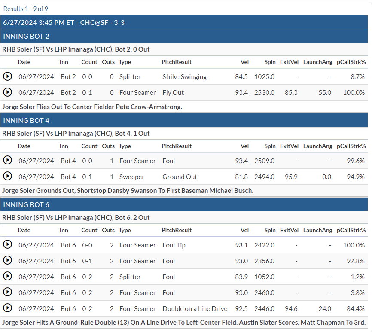Sort by pCallStrk% column in Bot 6 table
The height and width of the screenshot is (332, 372).
(x=351, y=230)
